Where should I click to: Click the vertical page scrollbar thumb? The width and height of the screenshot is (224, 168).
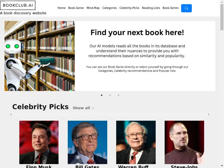click(222, 17)
